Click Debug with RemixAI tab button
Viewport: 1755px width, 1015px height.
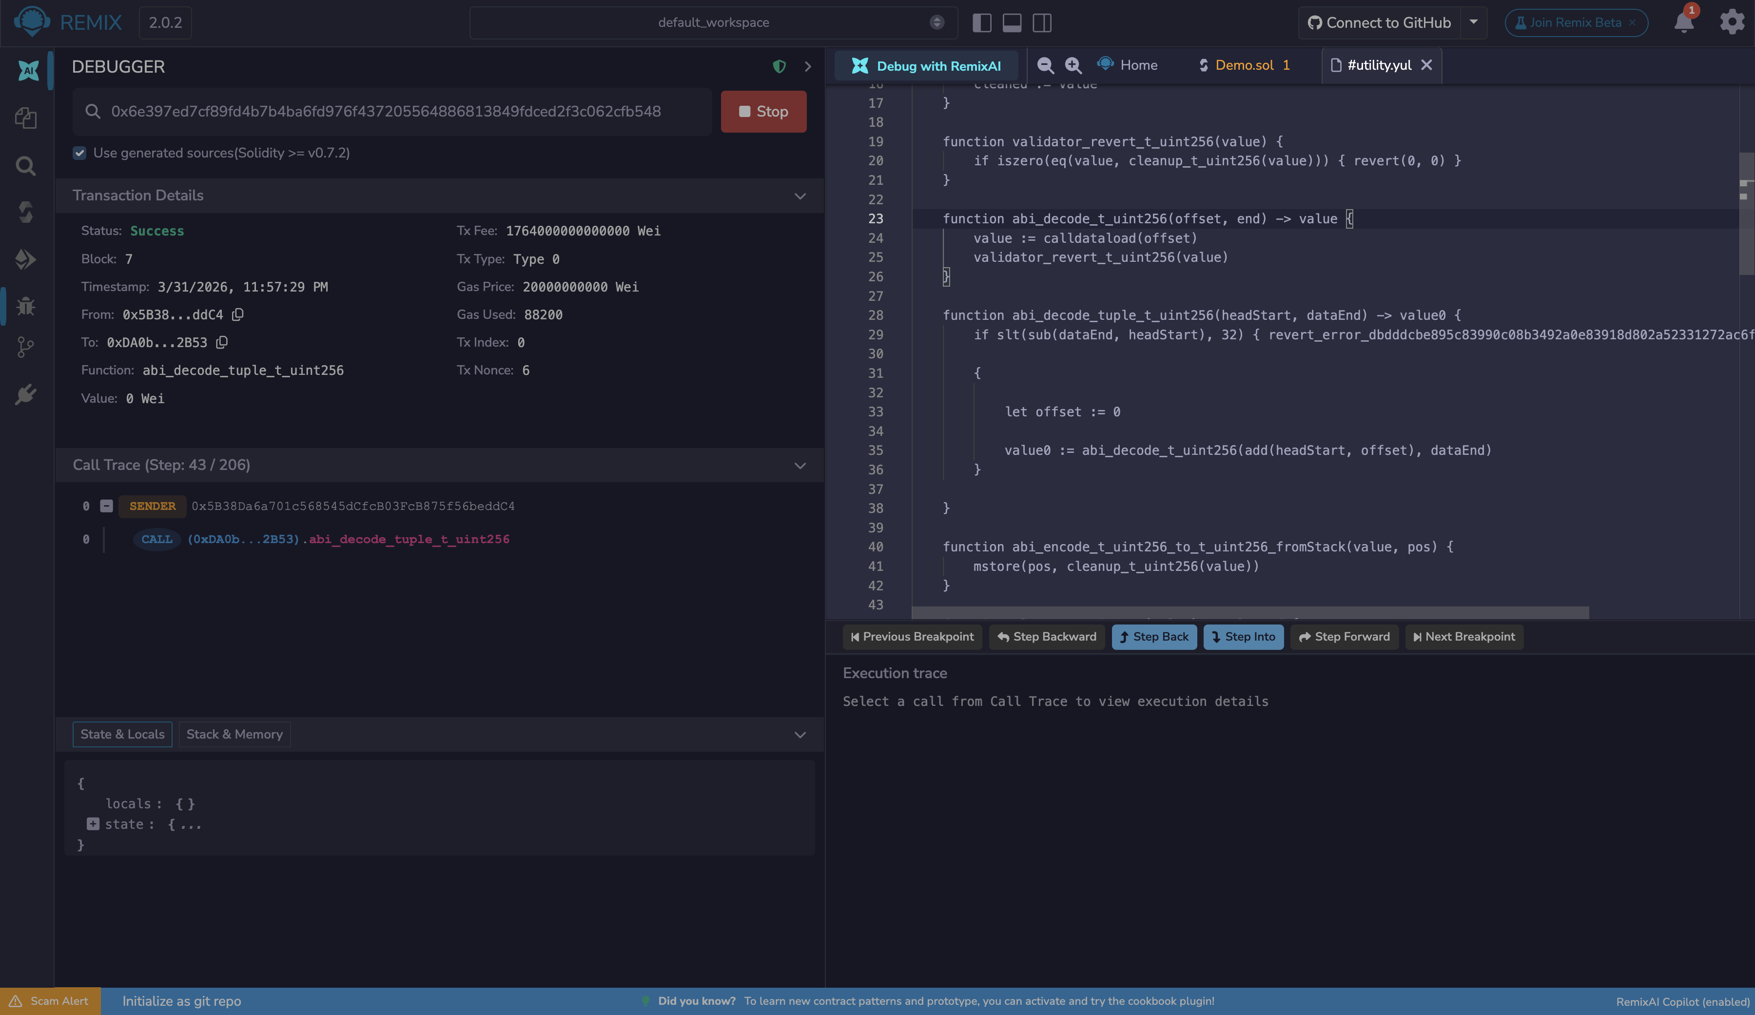926,65
